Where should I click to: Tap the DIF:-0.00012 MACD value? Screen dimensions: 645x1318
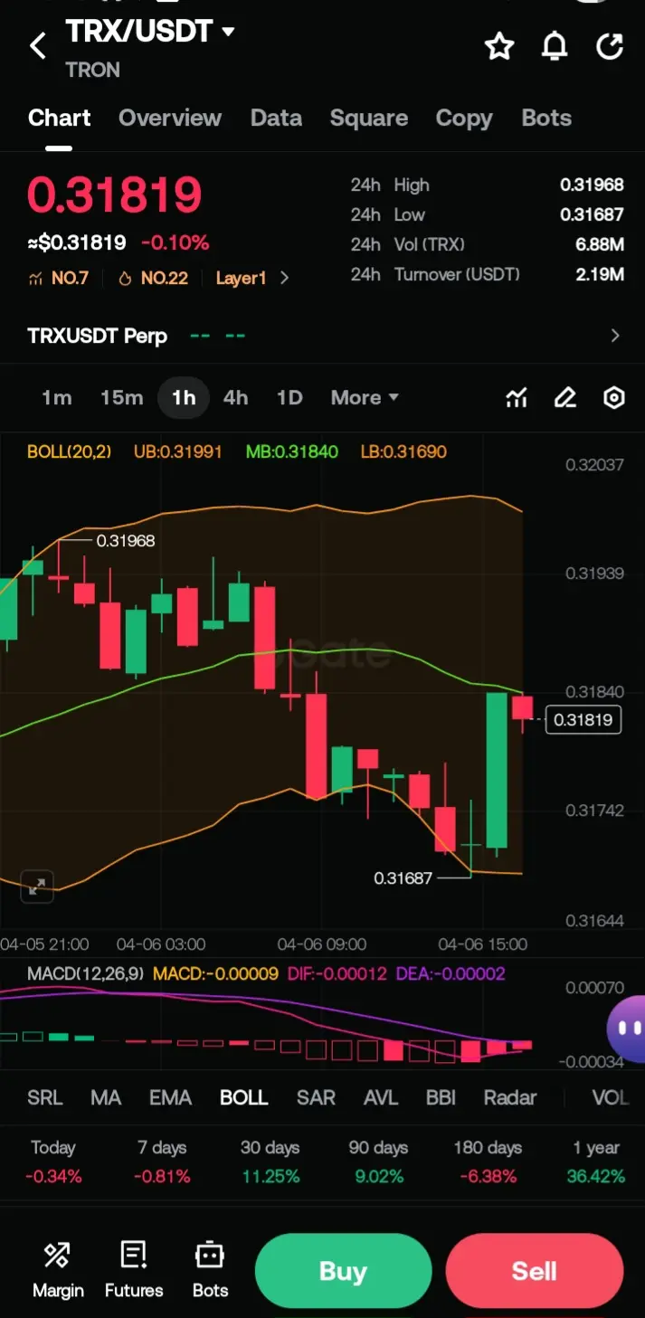coord(337,974)
